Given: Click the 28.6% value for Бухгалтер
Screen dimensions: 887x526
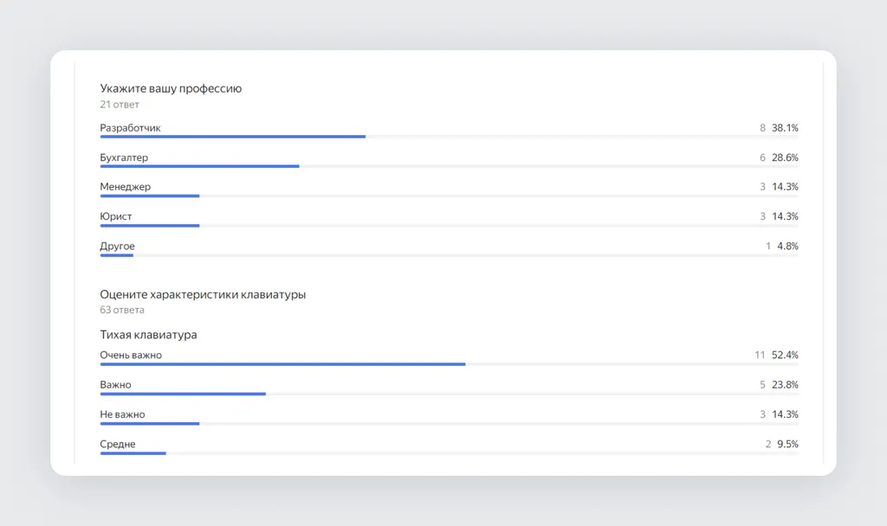Looking at the screenshot, I should 785,157.
